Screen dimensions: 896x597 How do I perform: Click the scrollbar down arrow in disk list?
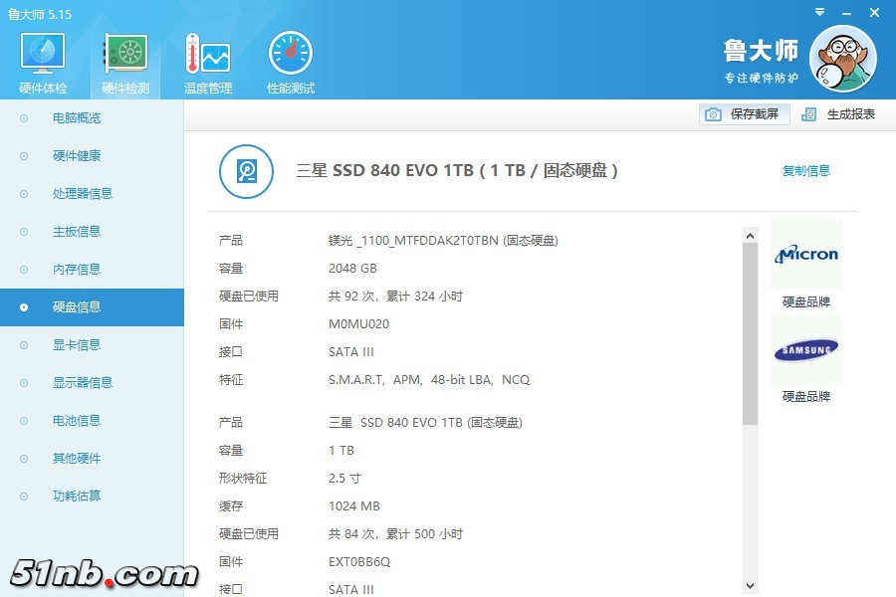point(750,587)
